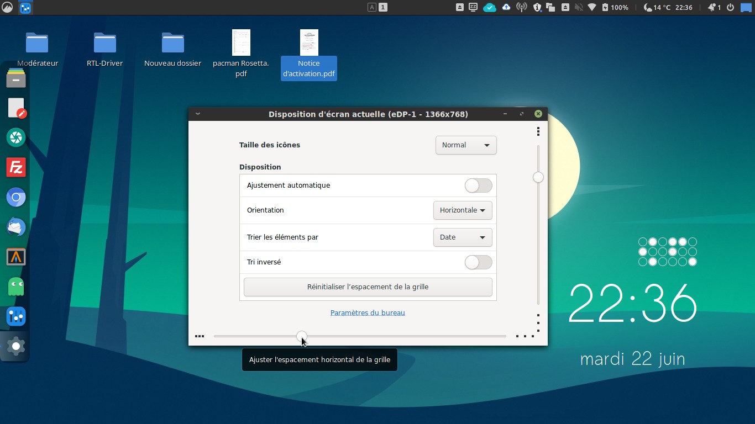Image resolution: width=755 pixels, height=424 pixels.
Task: Click the settings gear icon in dock
Action: point(16,346)
